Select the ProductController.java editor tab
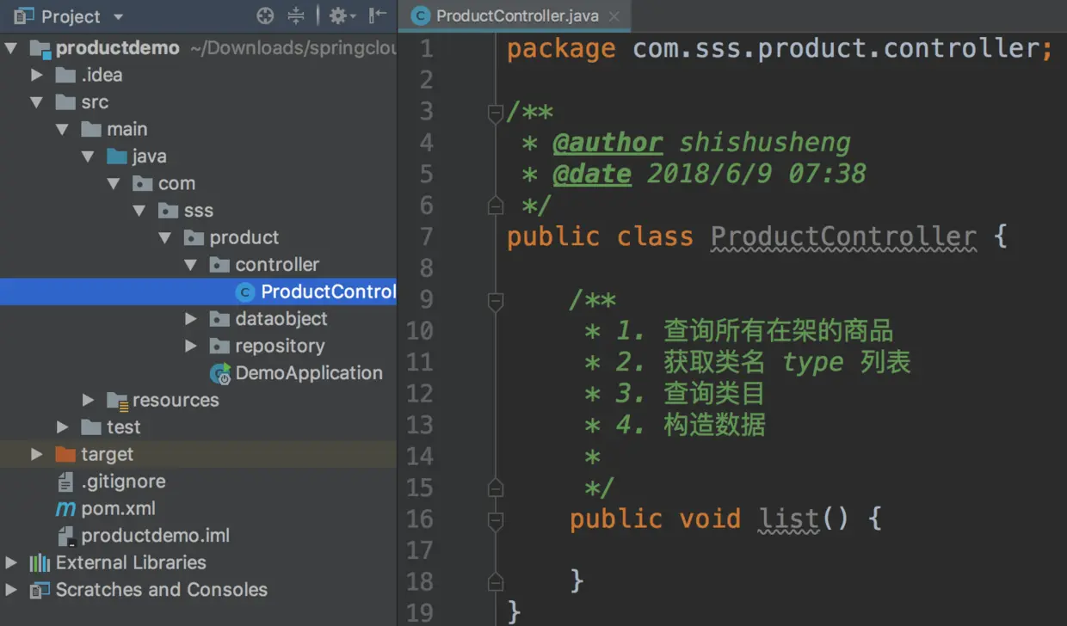 516,15
